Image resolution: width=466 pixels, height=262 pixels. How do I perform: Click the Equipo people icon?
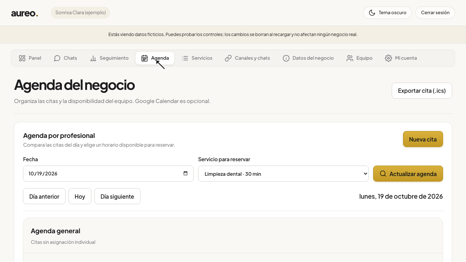pyautogui.click(x=350, y=58)
